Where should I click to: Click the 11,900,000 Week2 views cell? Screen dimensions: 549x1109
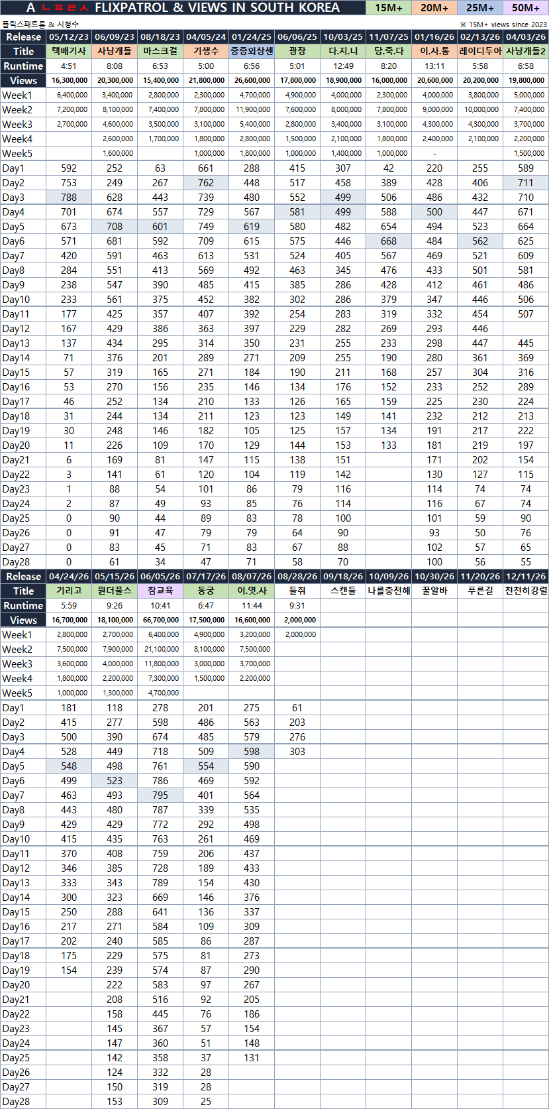click(x=252, y=109)
